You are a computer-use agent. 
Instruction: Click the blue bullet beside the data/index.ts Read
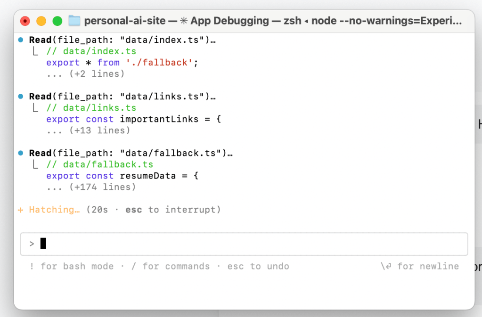(x=20, y=40)
